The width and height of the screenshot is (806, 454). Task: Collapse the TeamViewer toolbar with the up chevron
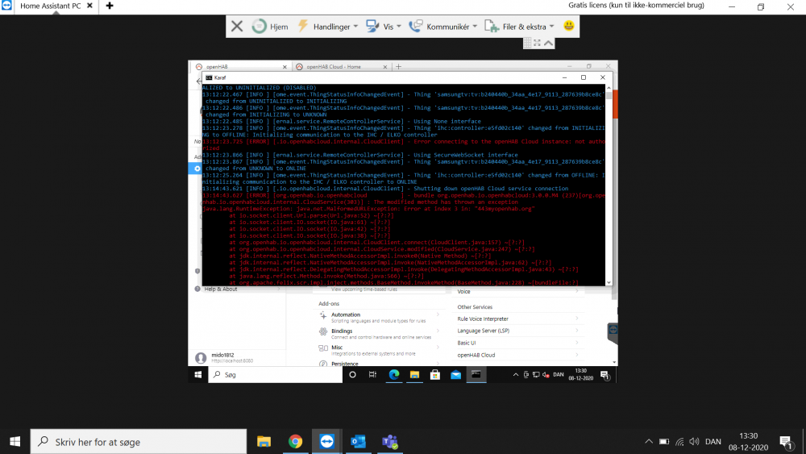point(549,43)
